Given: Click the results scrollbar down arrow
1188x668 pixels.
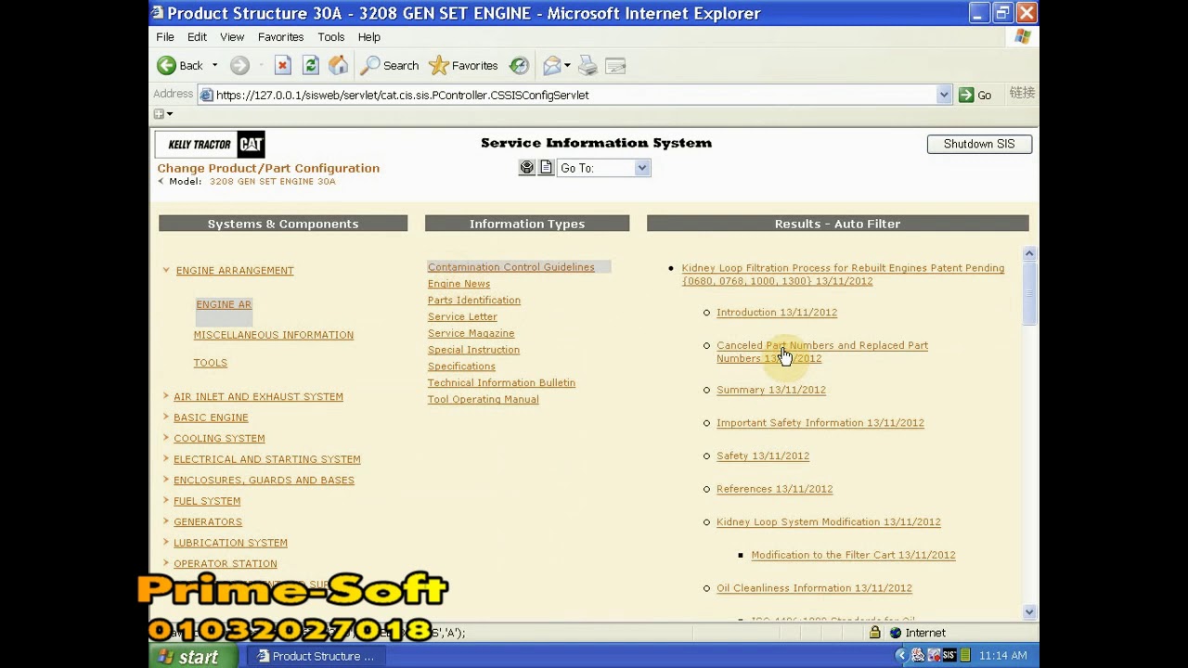Looking at the screenshot, I should point(1029,612).
